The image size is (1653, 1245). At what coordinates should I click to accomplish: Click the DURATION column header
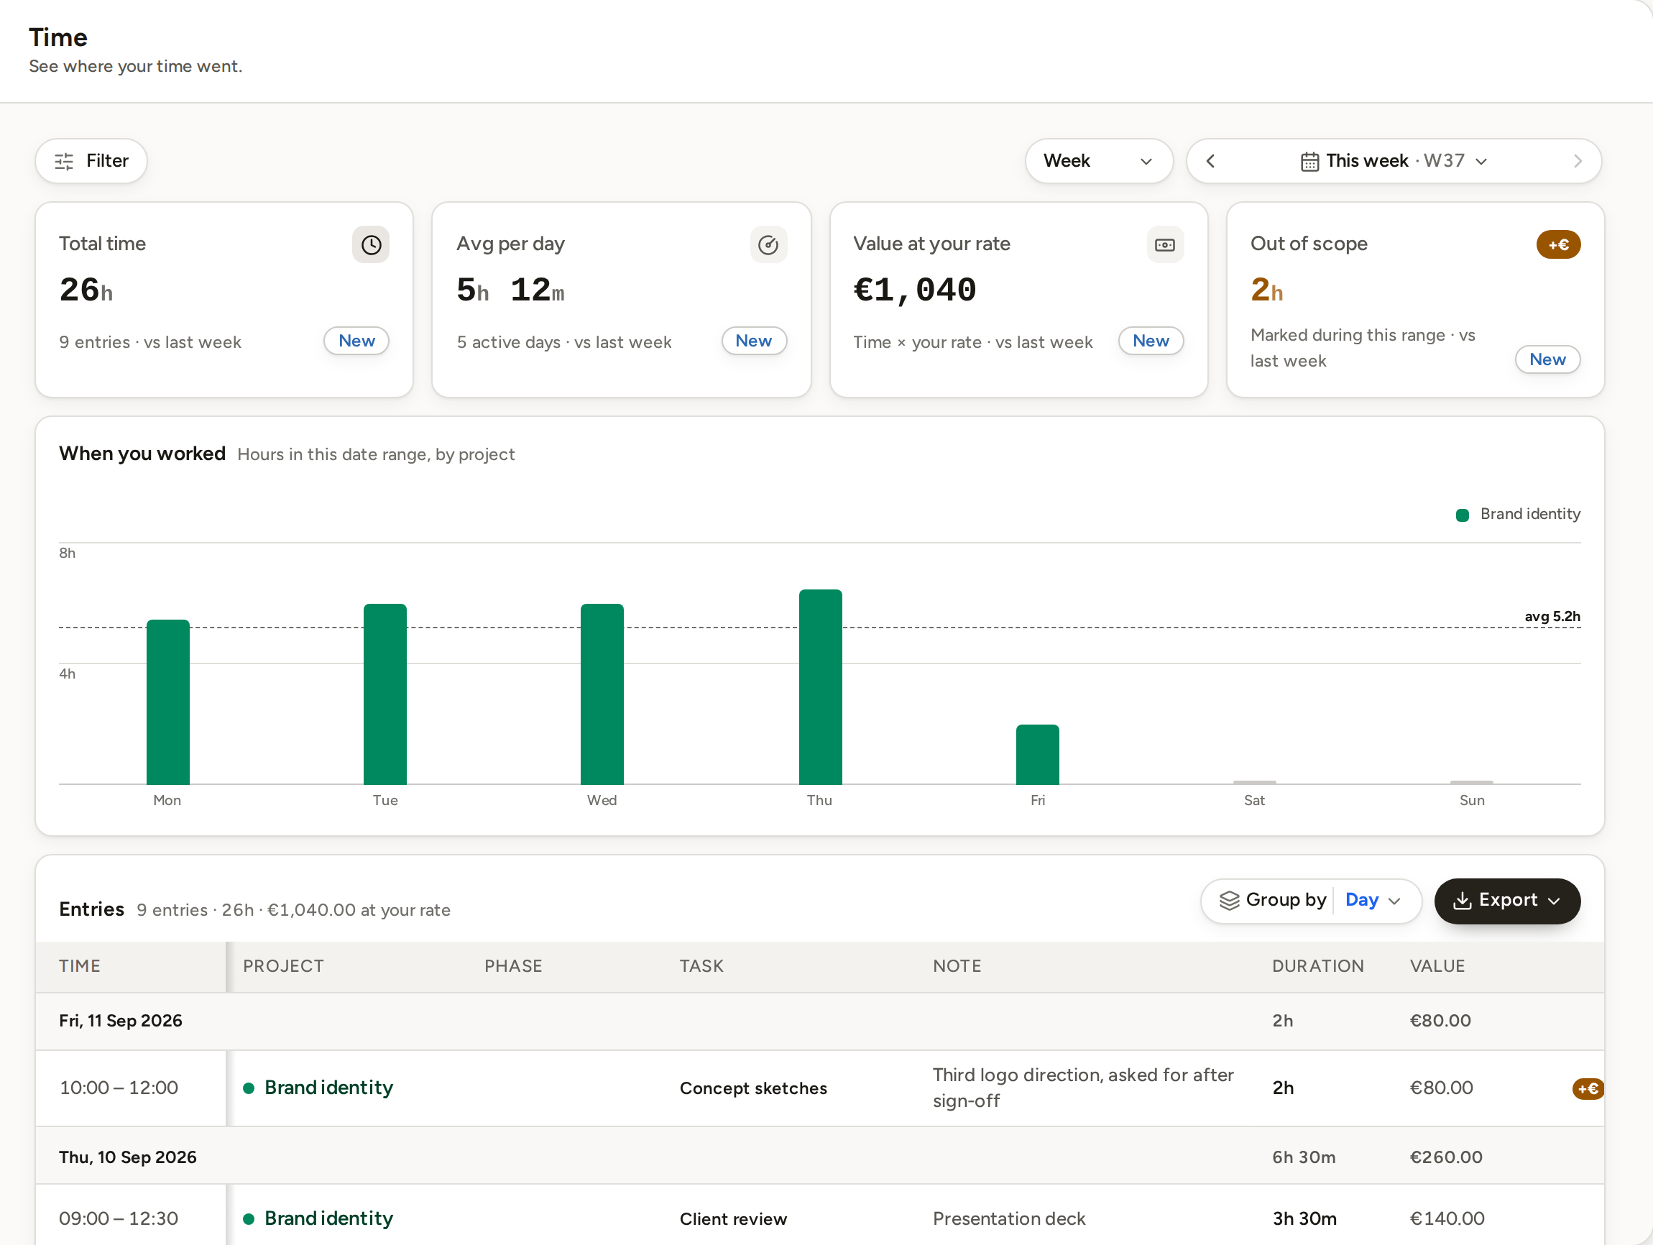(1318, 966)
